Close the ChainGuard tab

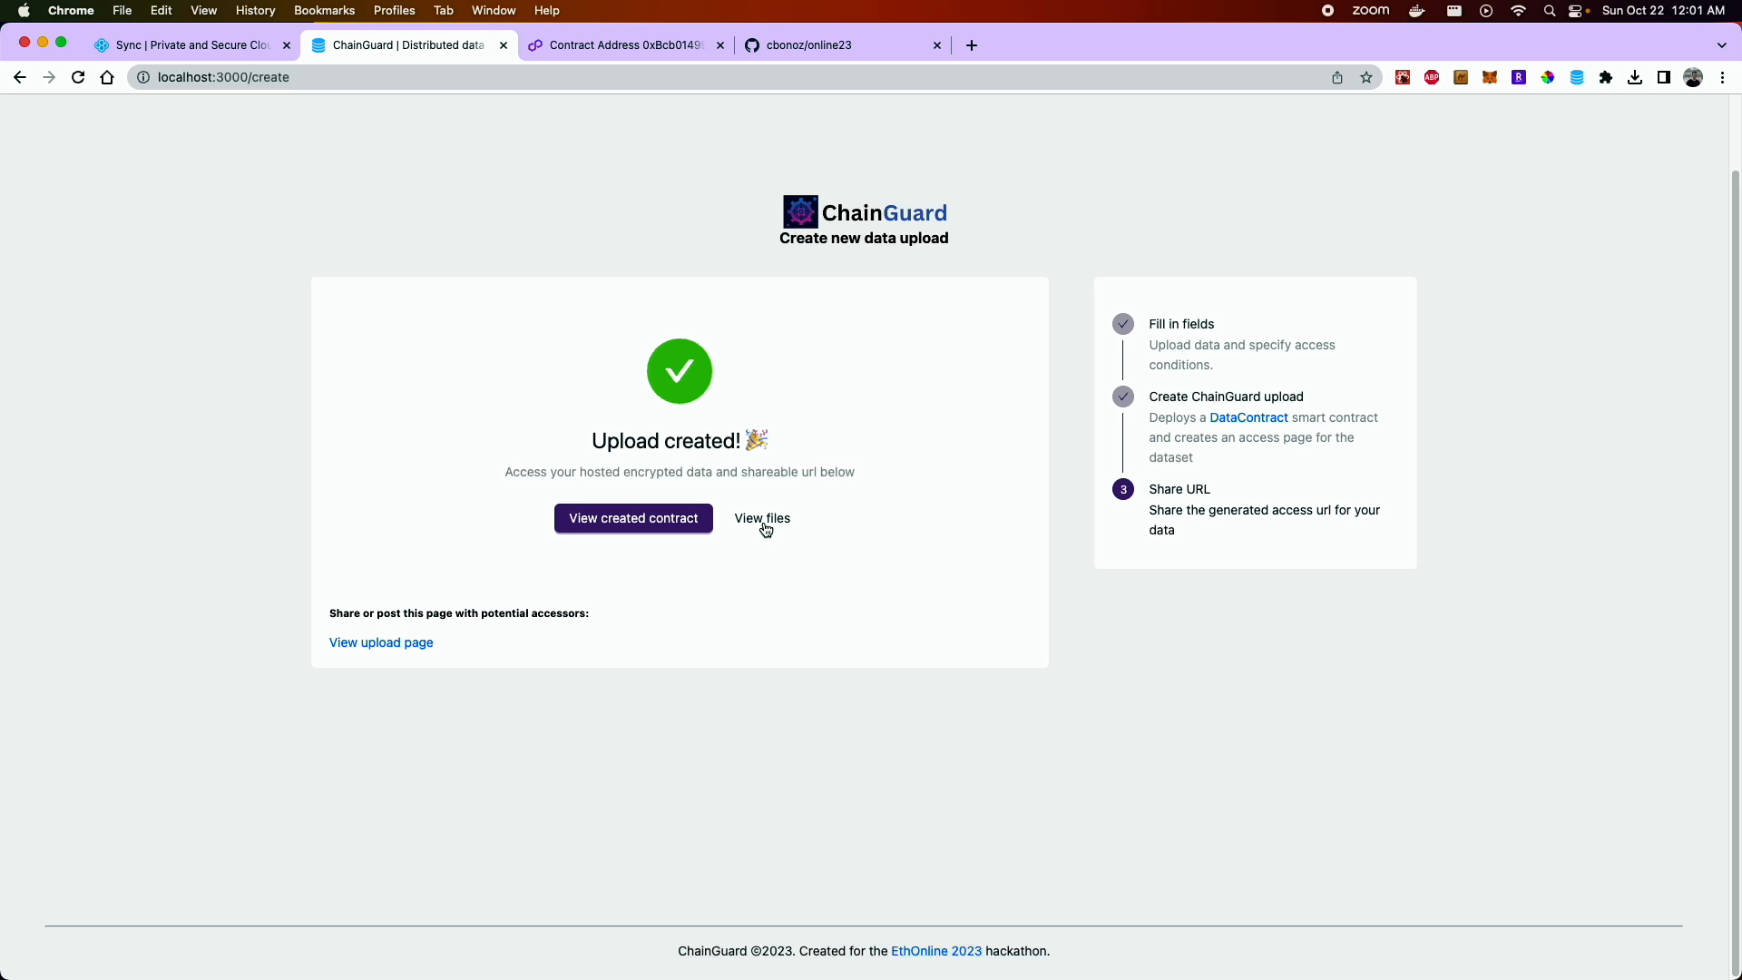[504, 45]
